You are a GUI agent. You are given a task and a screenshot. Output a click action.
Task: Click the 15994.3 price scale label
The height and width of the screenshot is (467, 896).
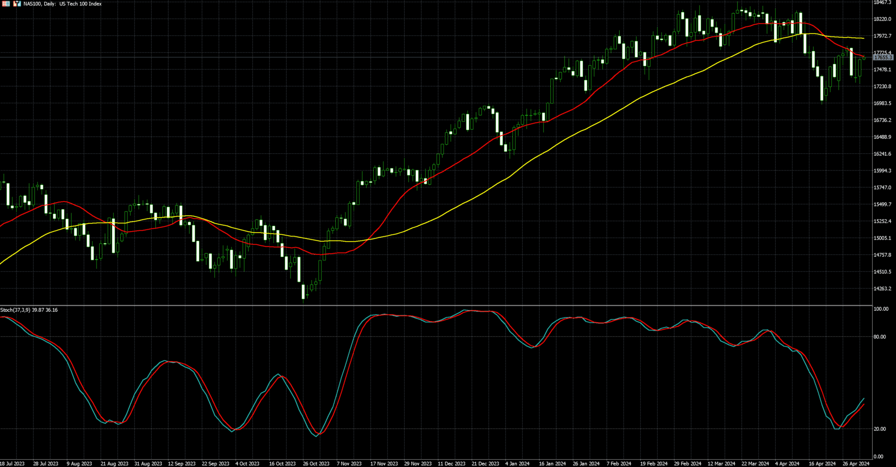tap(882, 171)
